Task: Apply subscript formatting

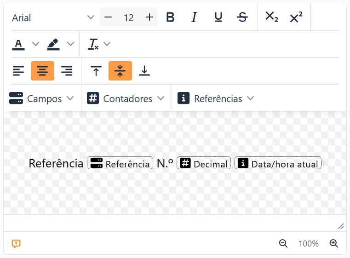Action: [x=272, y=17]
